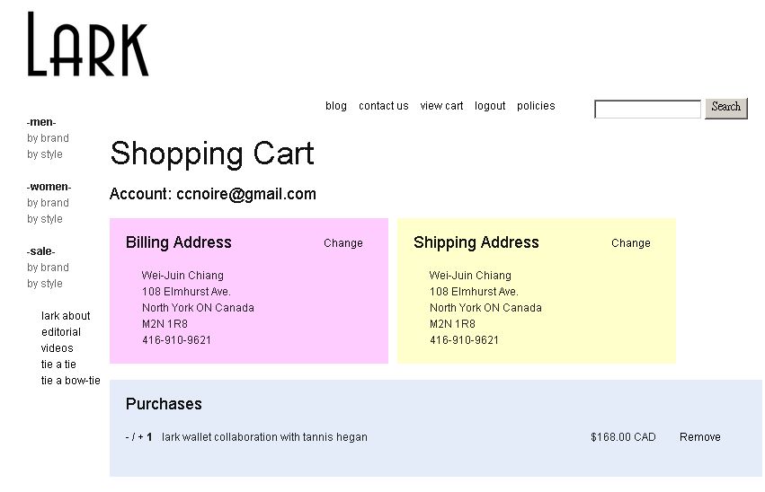765x492 pixels.
Task: Open lark wallet collaboration product link
Action: click(264, 437)
